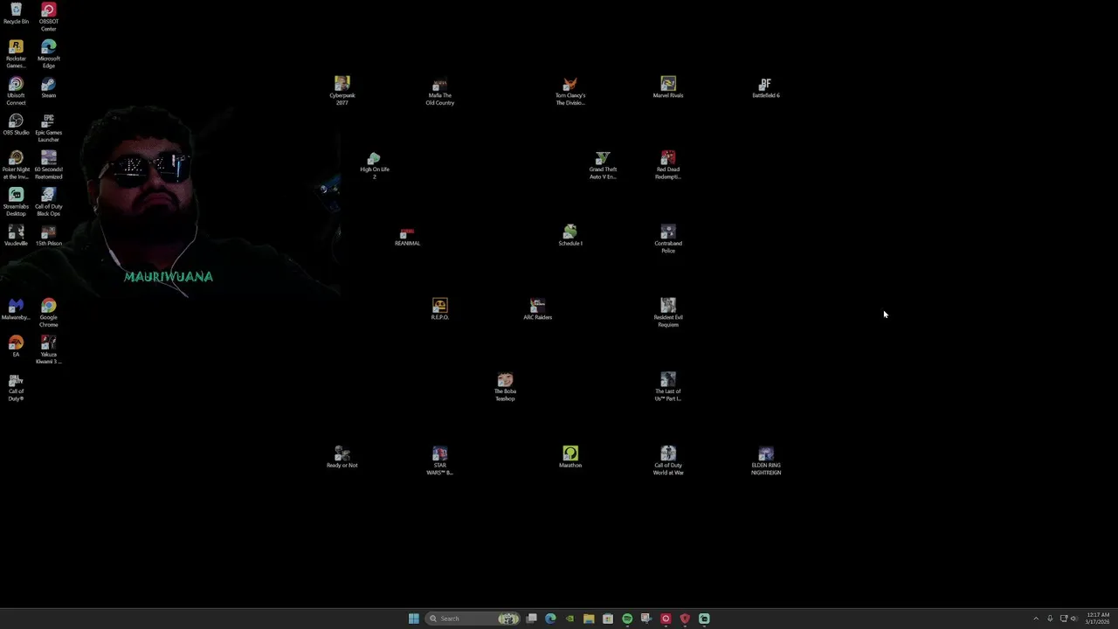Viewport: 1118px width, 629px height.
Task: Select the Call of Duty® icon
Action: [16, 387]
